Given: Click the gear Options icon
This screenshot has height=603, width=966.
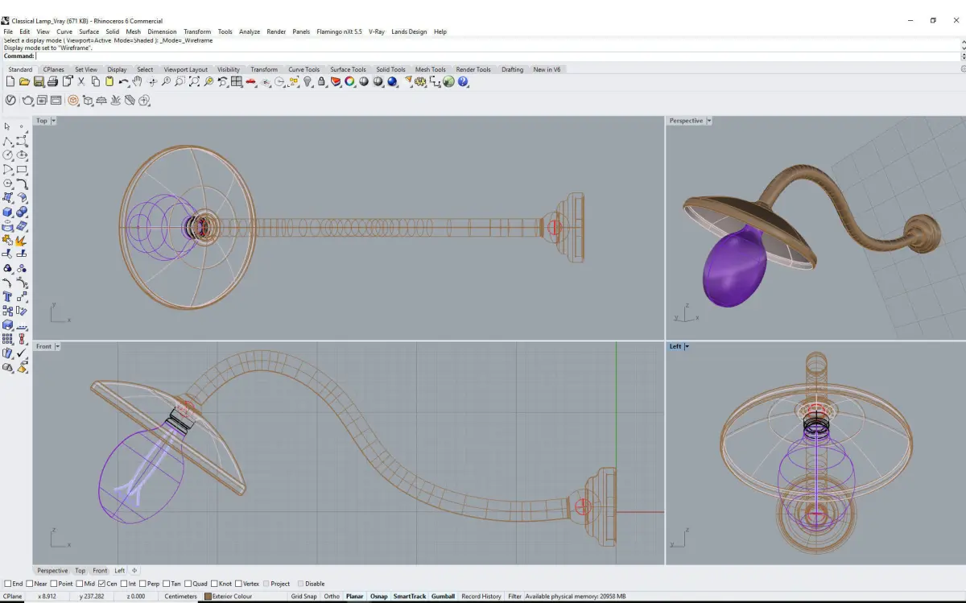Looking at the screenshot, I should (420, 81).
